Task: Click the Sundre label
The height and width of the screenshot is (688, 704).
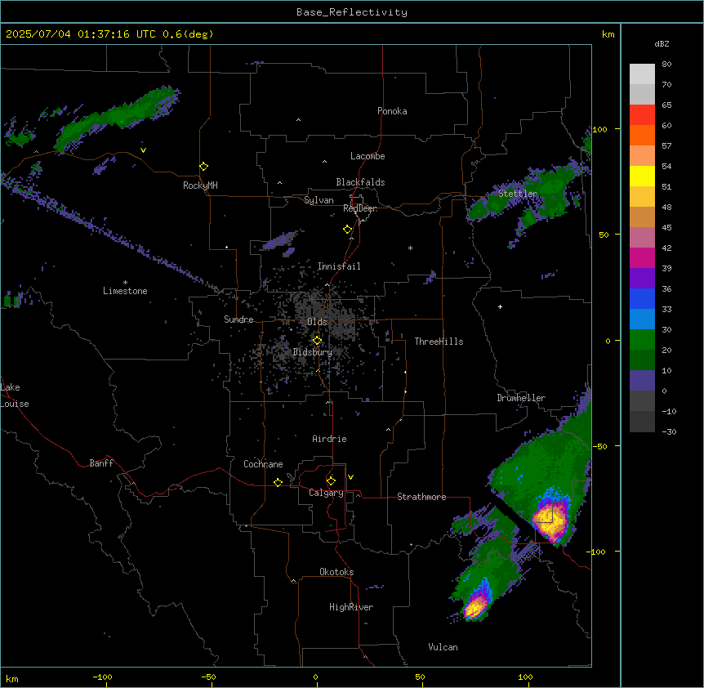Action: (238, 319)
